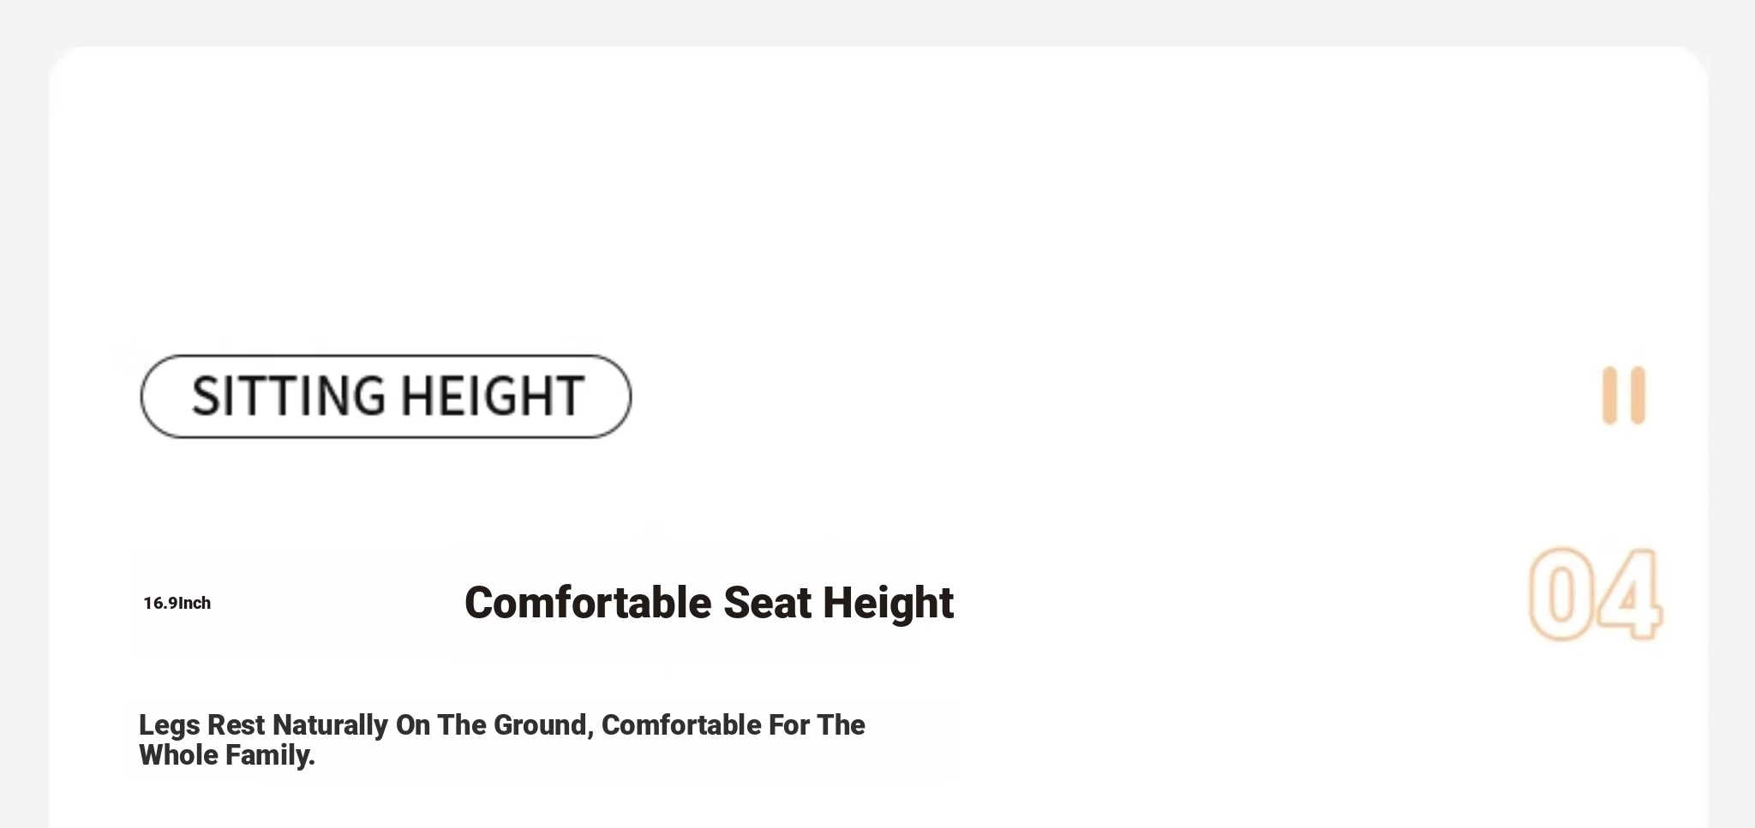Screen dimensions: 1755x828
Task: Click the left bar of the pause icon
Action: point(1609,396)
